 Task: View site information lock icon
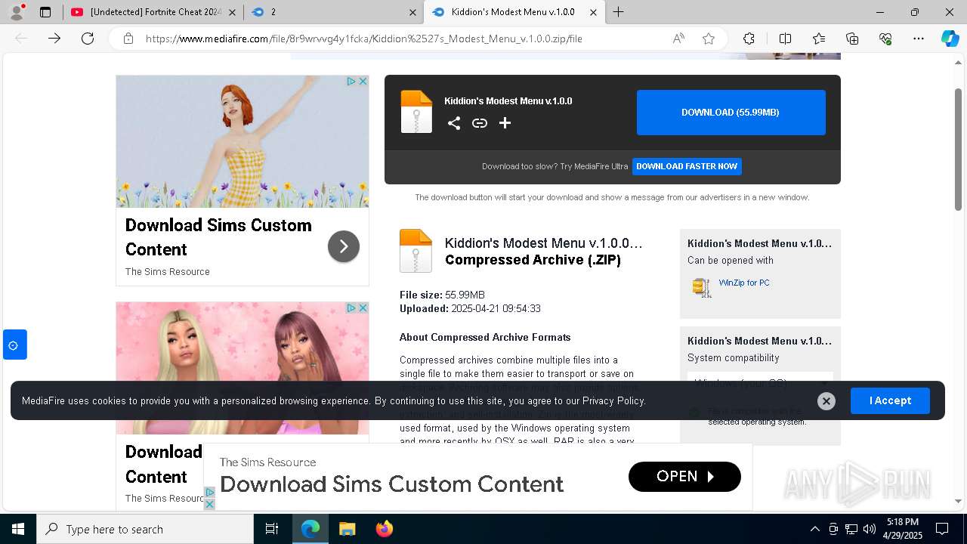(x=128, y=39)
